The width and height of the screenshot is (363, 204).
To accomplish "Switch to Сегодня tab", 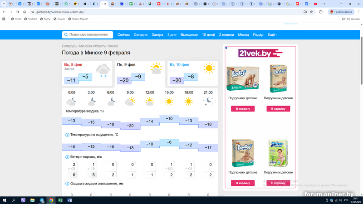I will point(141,35).
